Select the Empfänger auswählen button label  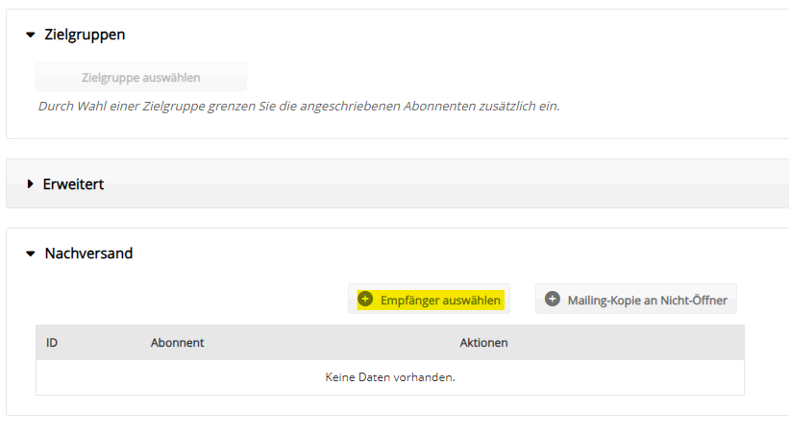pyautogui.click(x=440, y=301)
